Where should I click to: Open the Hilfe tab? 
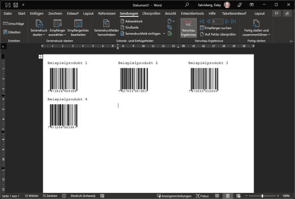tap(212, 14)
